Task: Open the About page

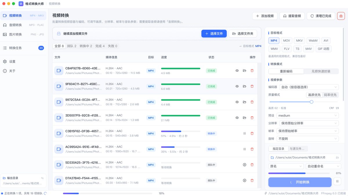Action: 23,71
